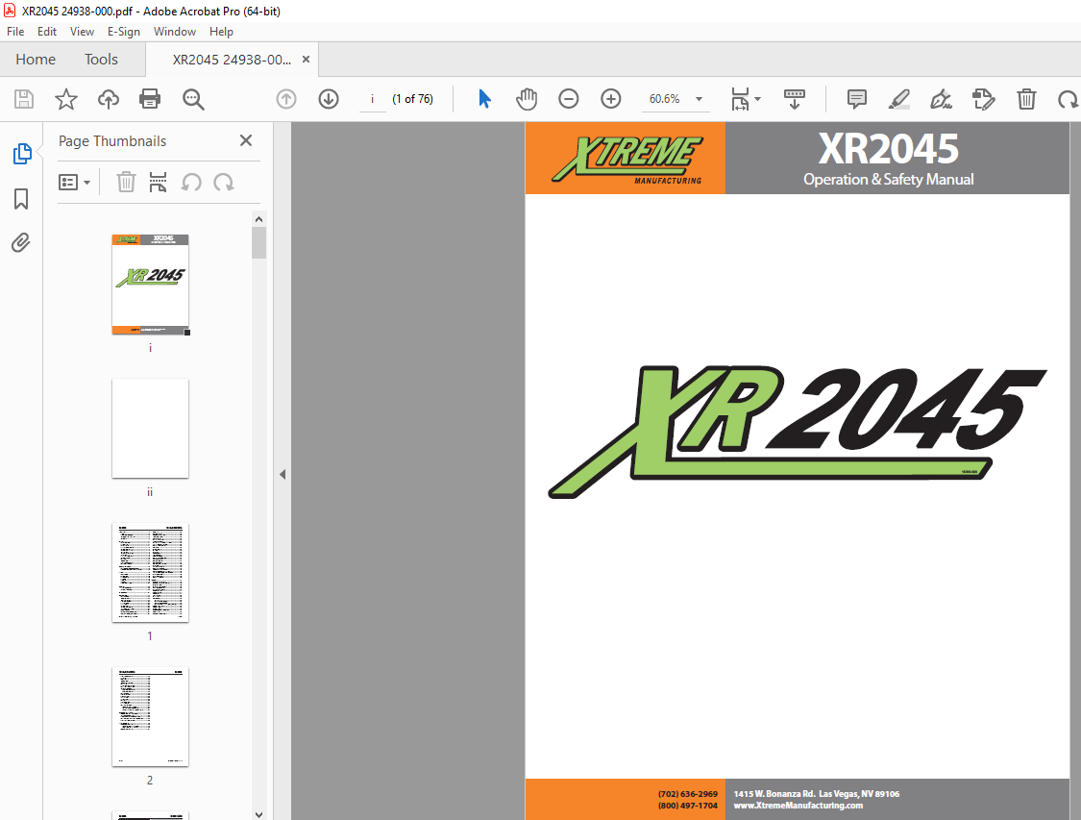Click the '(800) 497-1704' phone number
This screenshot has width=1081, height=820.
pyautogui.click(x=688, y=806)
